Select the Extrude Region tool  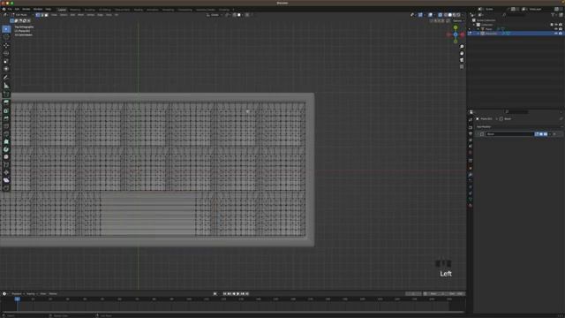[x=6, y=102]
